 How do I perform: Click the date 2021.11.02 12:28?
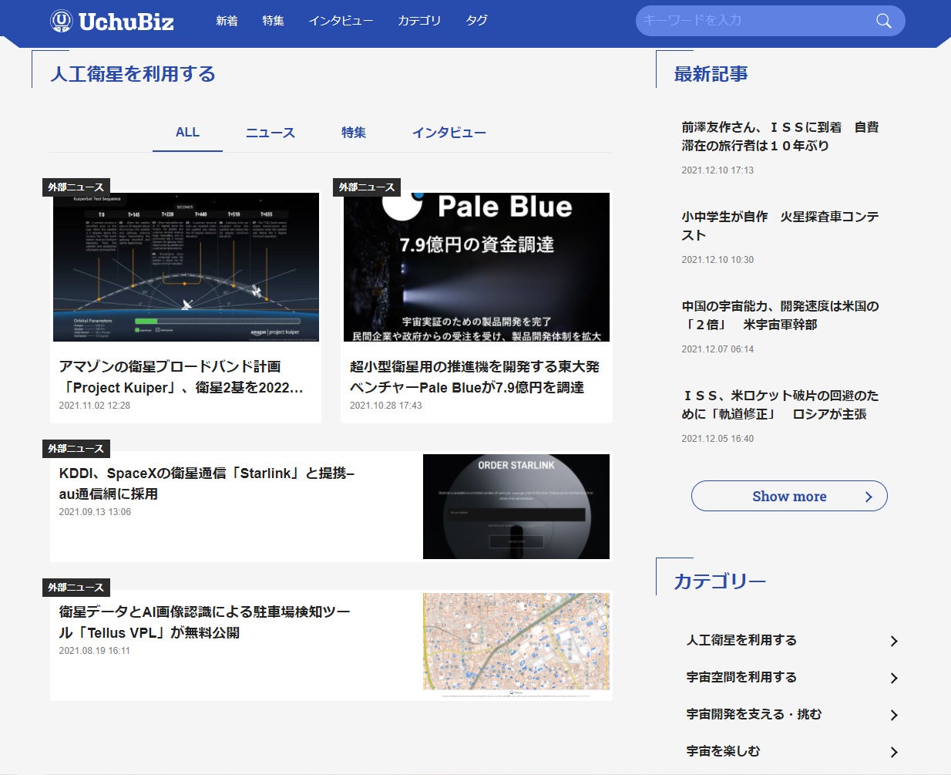(95, 406)
